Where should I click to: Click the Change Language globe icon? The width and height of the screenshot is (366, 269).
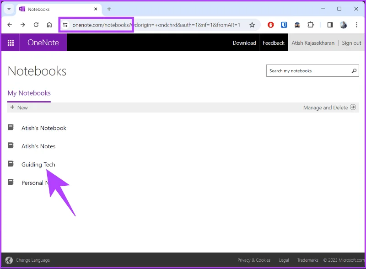pos(9,260)
